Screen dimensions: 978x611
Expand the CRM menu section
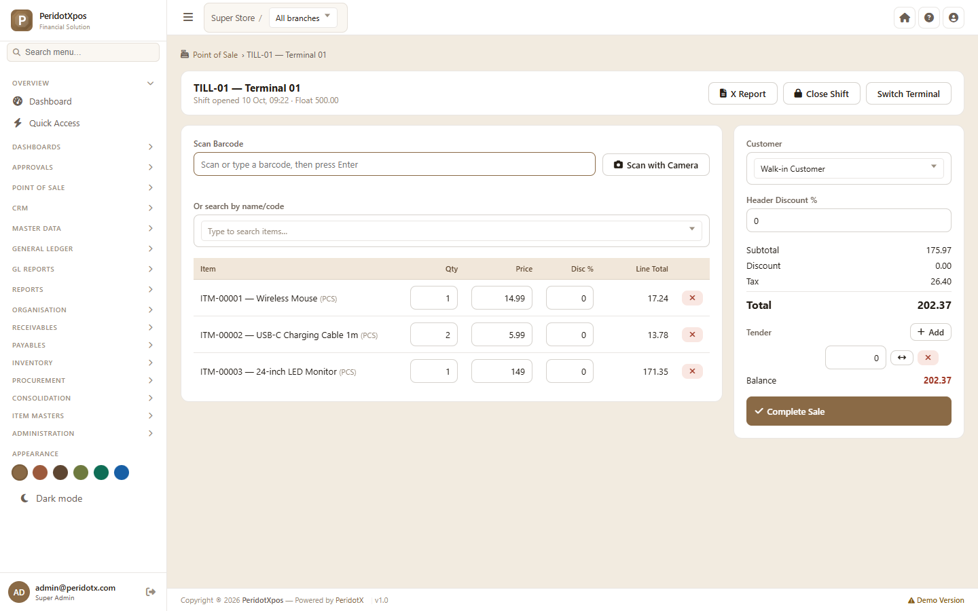tap(83, 208)
